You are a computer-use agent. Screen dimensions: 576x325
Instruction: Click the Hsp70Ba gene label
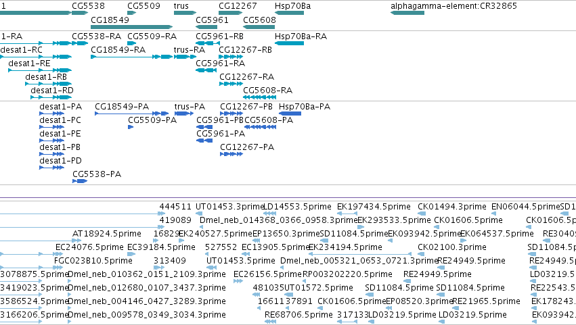click(x=293, y=6)
